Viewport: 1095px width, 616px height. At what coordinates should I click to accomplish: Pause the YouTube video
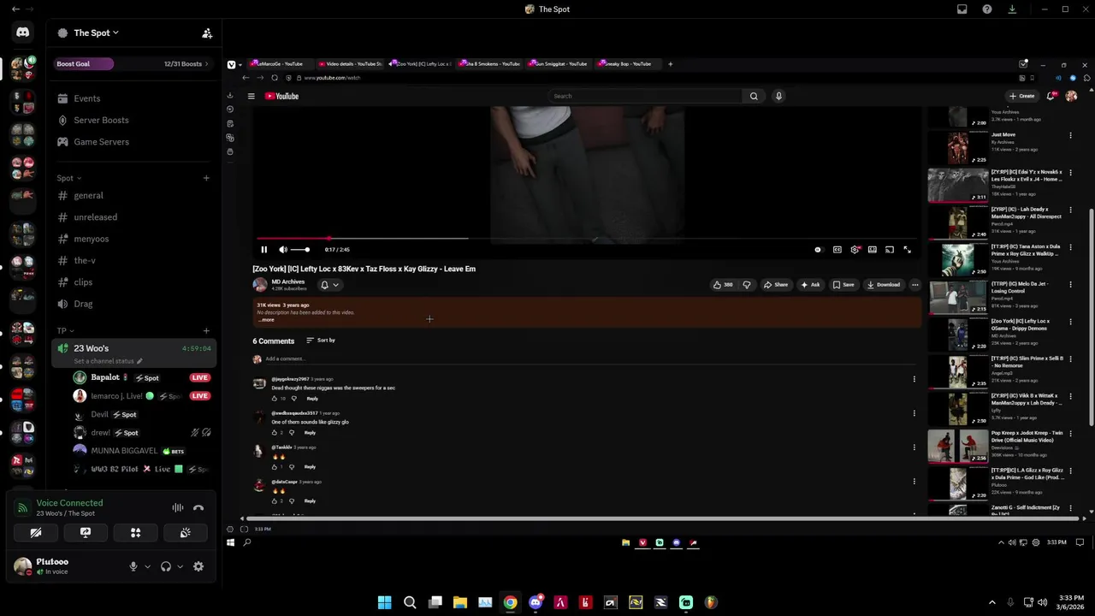click(263, 250)
